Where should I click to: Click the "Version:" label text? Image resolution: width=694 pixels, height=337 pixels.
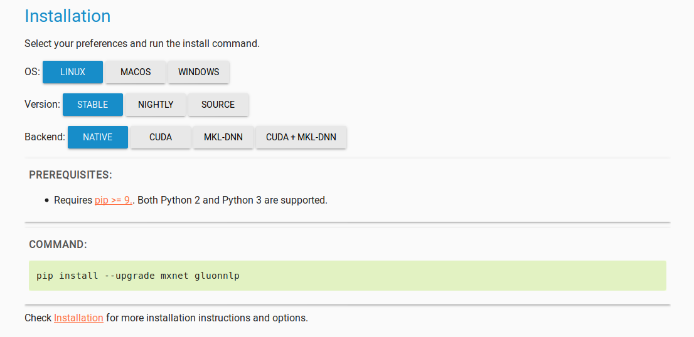(x=43, y=105)
